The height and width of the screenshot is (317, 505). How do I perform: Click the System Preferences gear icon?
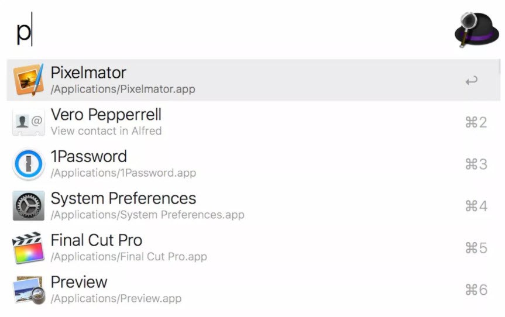click(28, 206)
